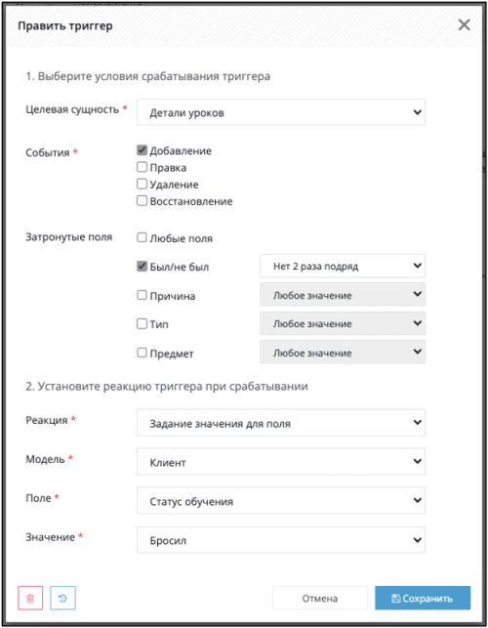Enable the Удаление event checkbox
This screenshot has height=628, width=488.
coord(142,184)
